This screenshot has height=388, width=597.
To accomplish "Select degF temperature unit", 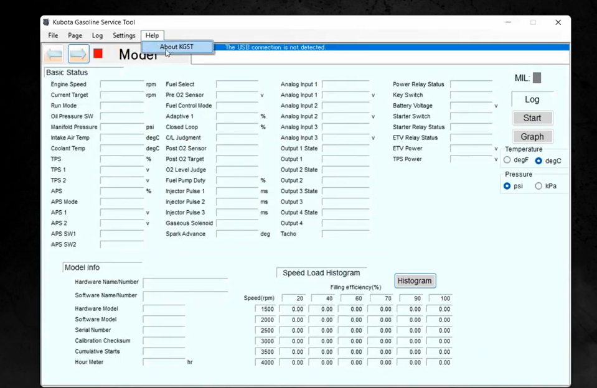I will (x=507, y=160).
